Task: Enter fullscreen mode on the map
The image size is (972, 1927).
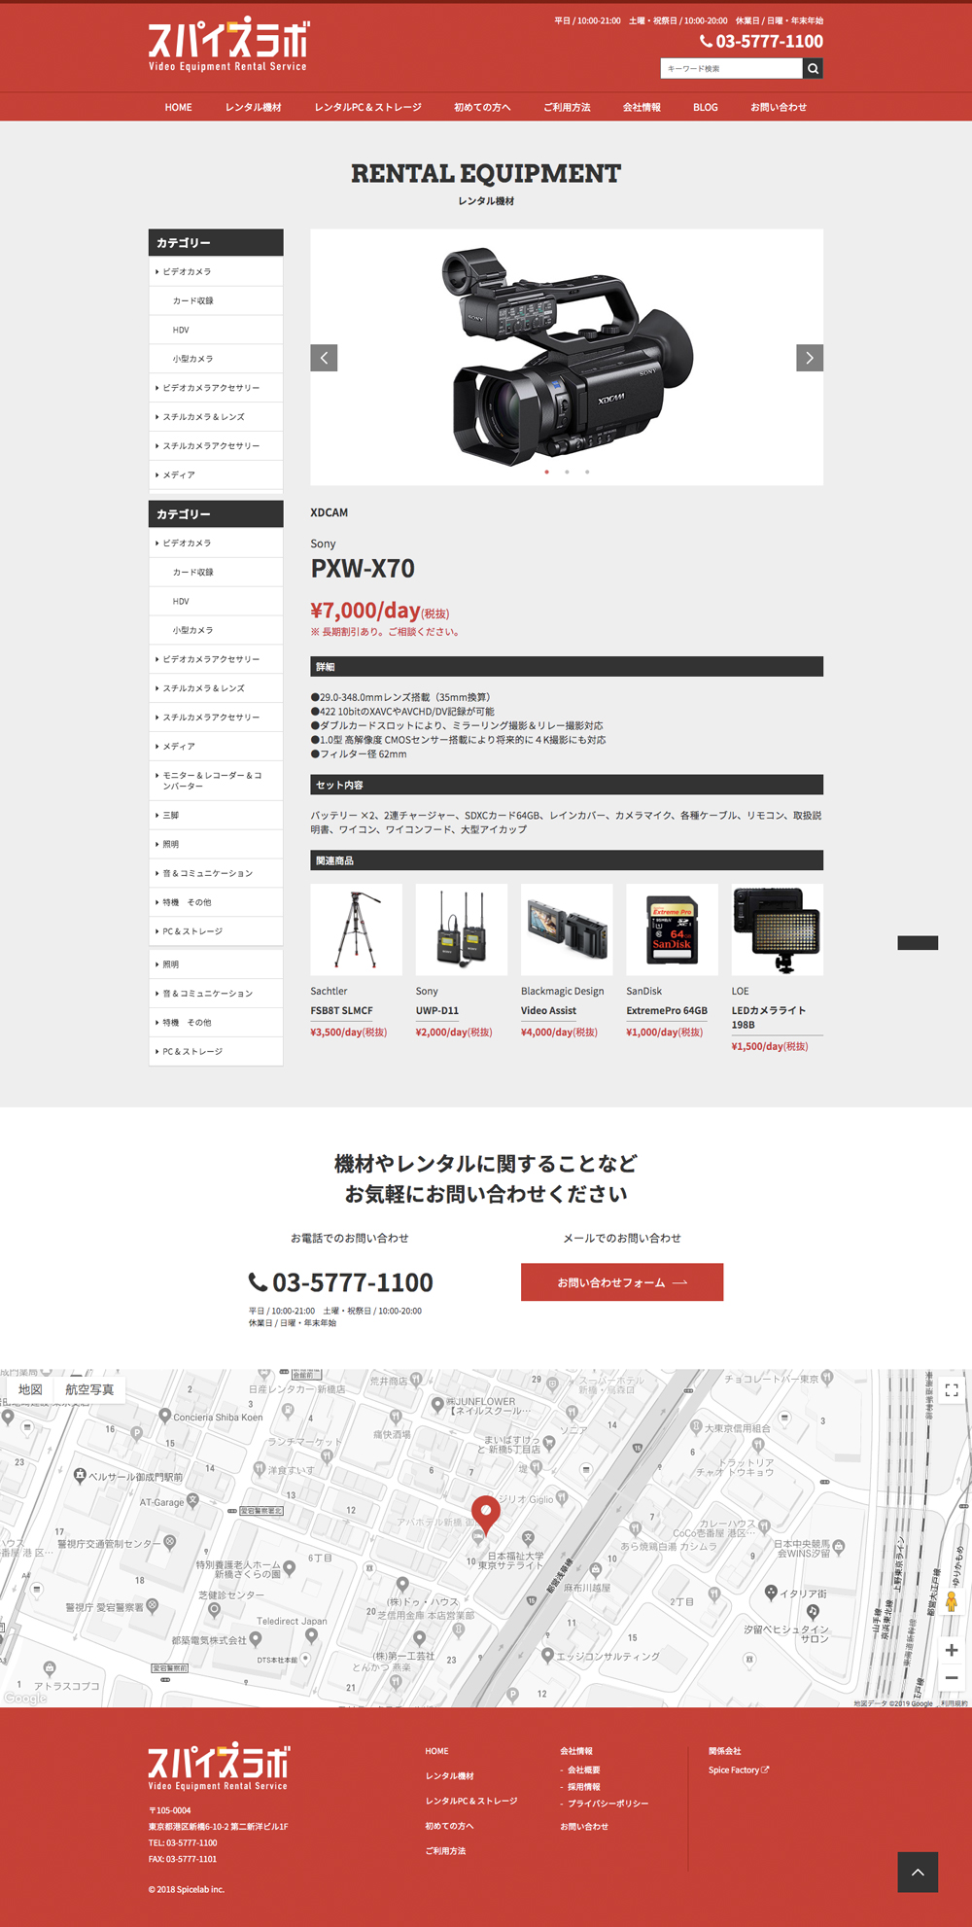Action: pyautogui.click(x=951, y=1390)
